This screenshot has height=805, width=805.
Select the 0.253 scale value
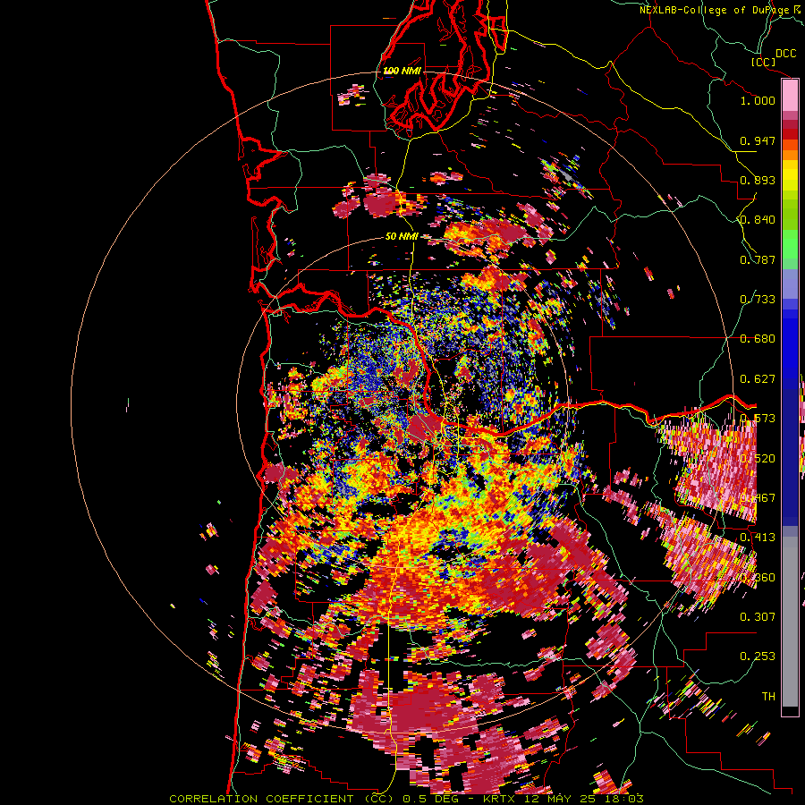pos(758,657)
